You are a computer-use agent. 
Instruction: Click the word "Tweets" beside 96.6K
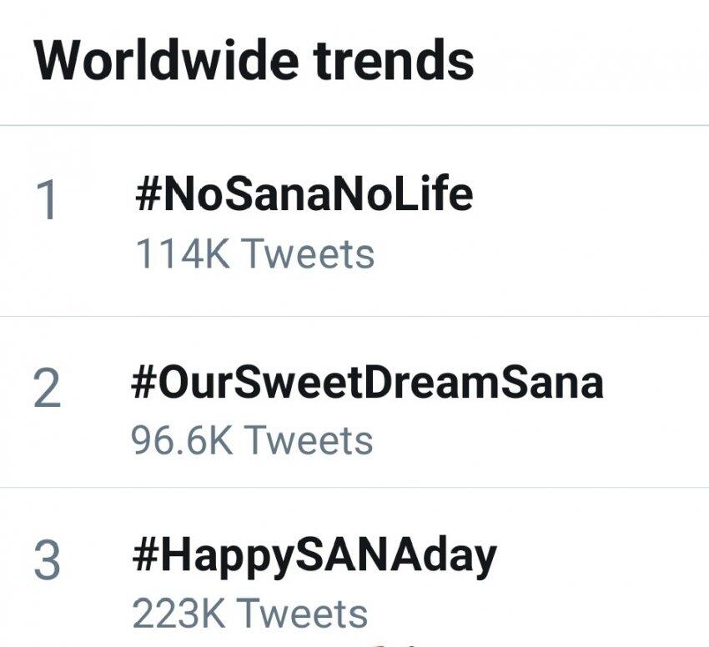pyautogui.click(x=308, y=439)
